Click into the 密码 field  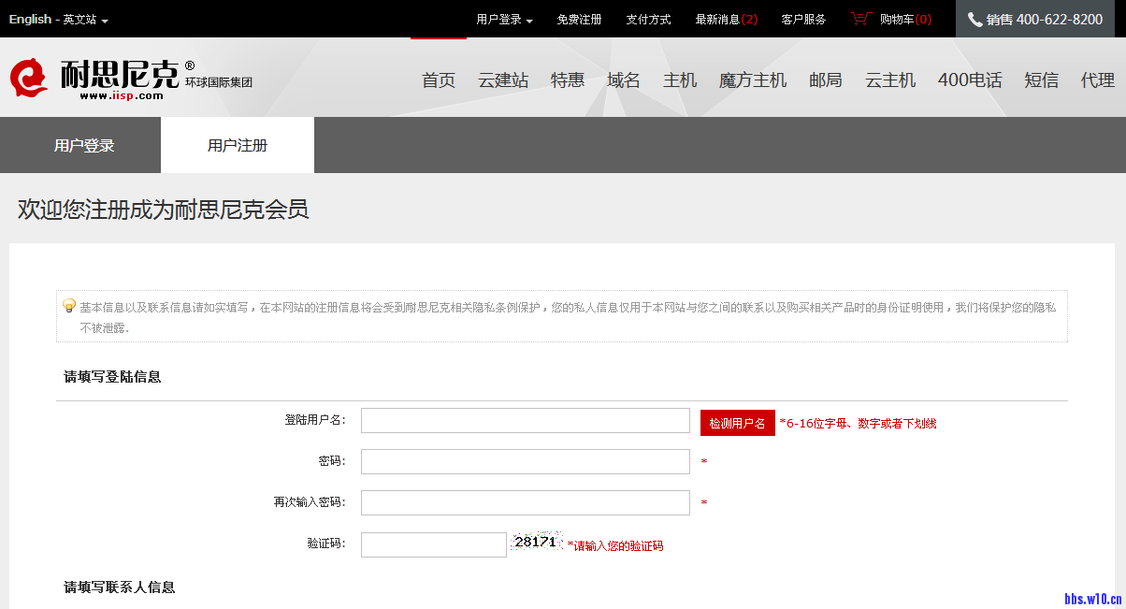(x=525, y=462)
